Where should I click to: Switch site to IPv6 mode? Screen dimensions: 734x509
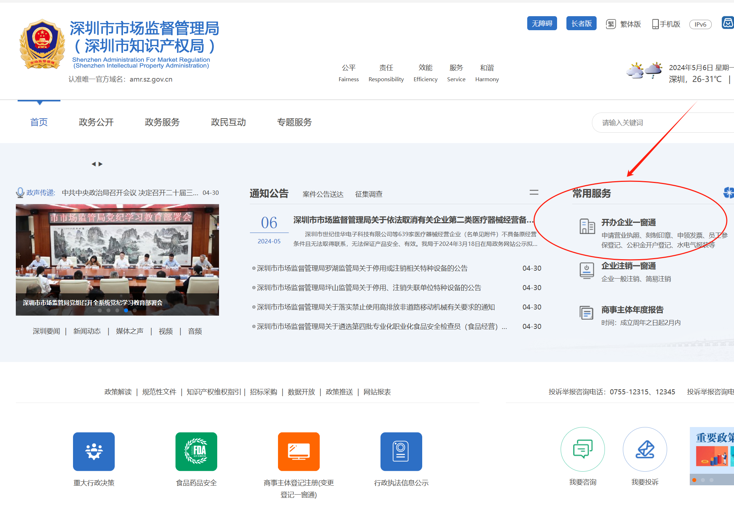click(700, 24)
